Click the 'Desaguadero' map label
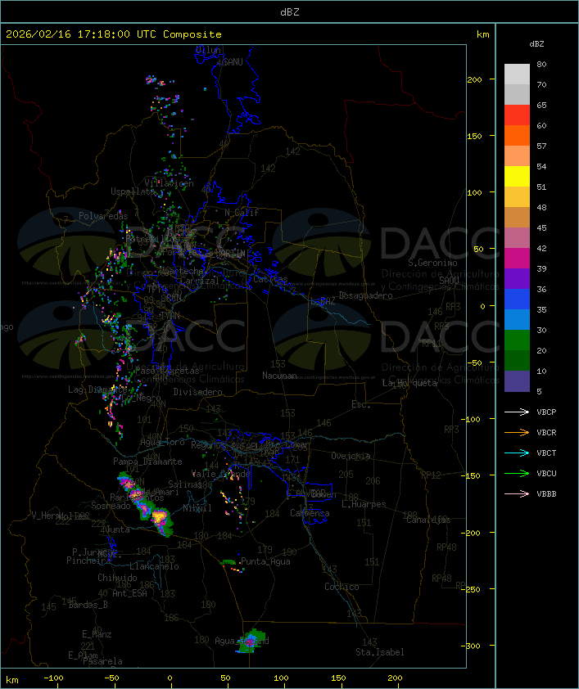 [366, 295]
